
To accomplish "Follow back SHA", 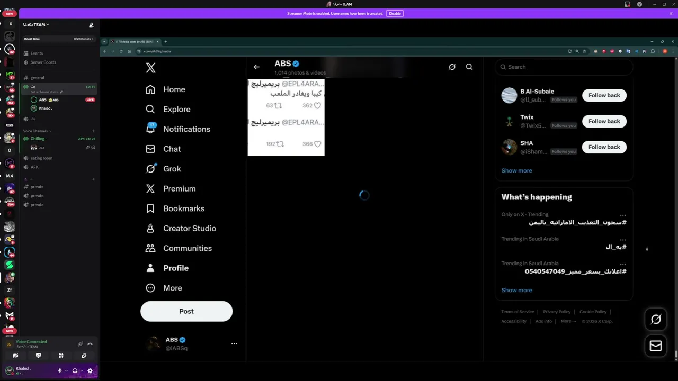I will tap(604, 147).
